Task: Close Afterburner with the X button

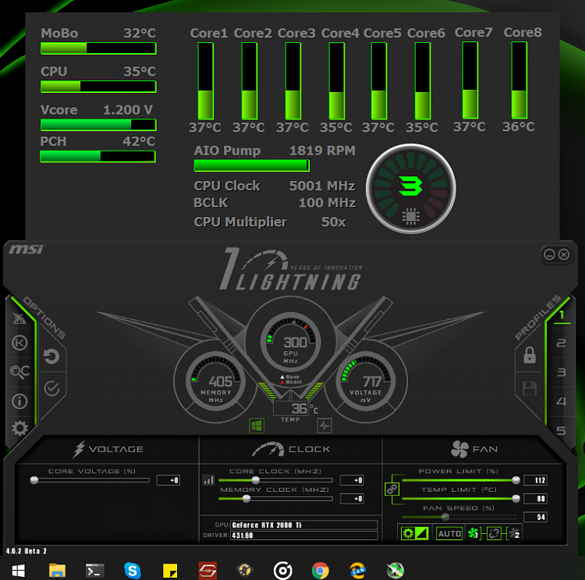Action: (x=564, y=254)
